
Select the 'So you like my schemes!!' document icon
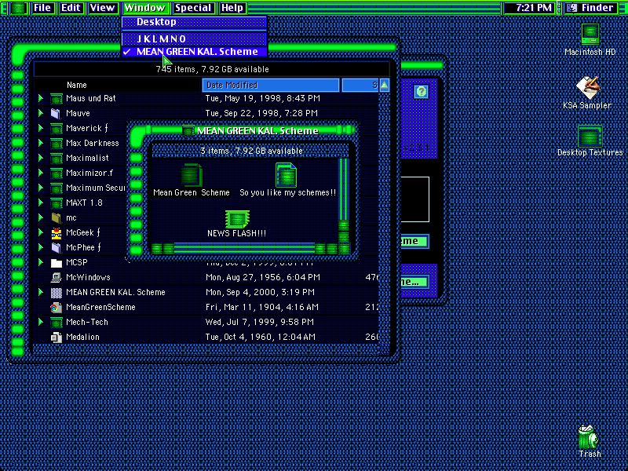tap(286, 174)
